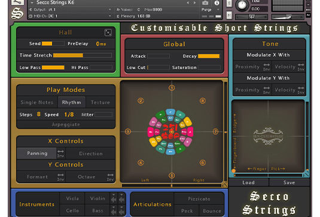Click the Inv arrows icon beside Formant
The height and width of the screenshot is (217, 320).
tap(60, 177)
